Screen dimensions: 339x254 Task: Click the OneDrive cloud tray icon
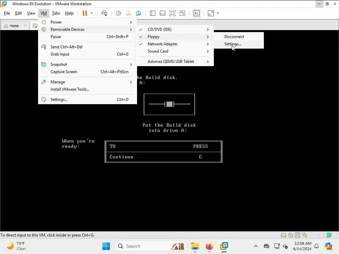pyautogui.click(x=266, y=246)
